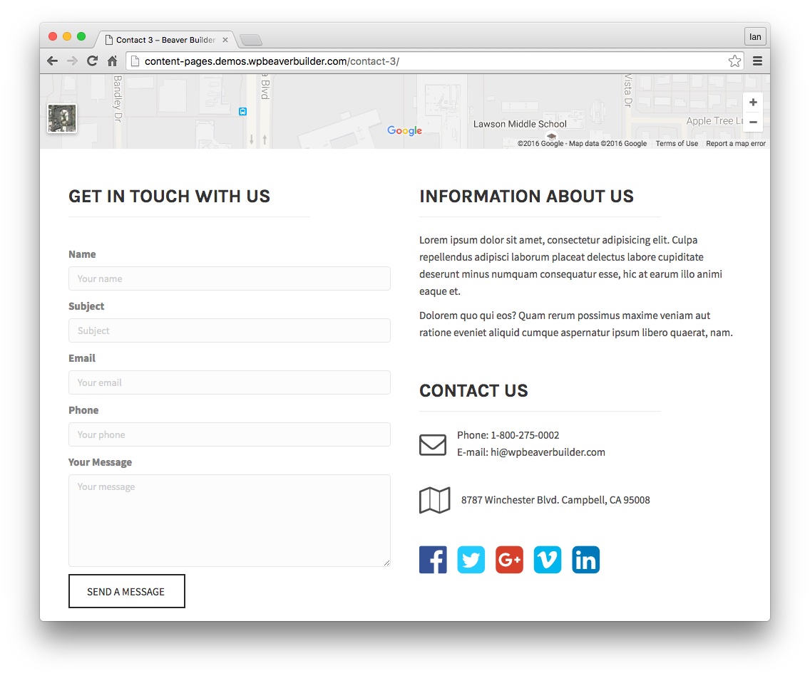The height and width of the screenshot is (678, 810).
Task: Click the folded map icon beside address
Action: coord(434,500)
